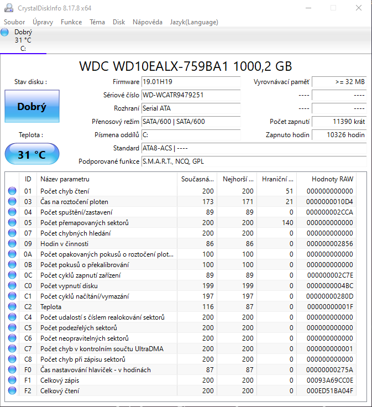This screenshot has height=407, width=372.
Task: Open the Nápověda menu
Action: point(148,22)
